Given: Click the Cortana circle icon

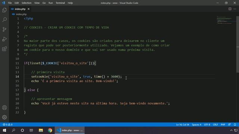Looking at the screenshot, I should pos(22,130).
